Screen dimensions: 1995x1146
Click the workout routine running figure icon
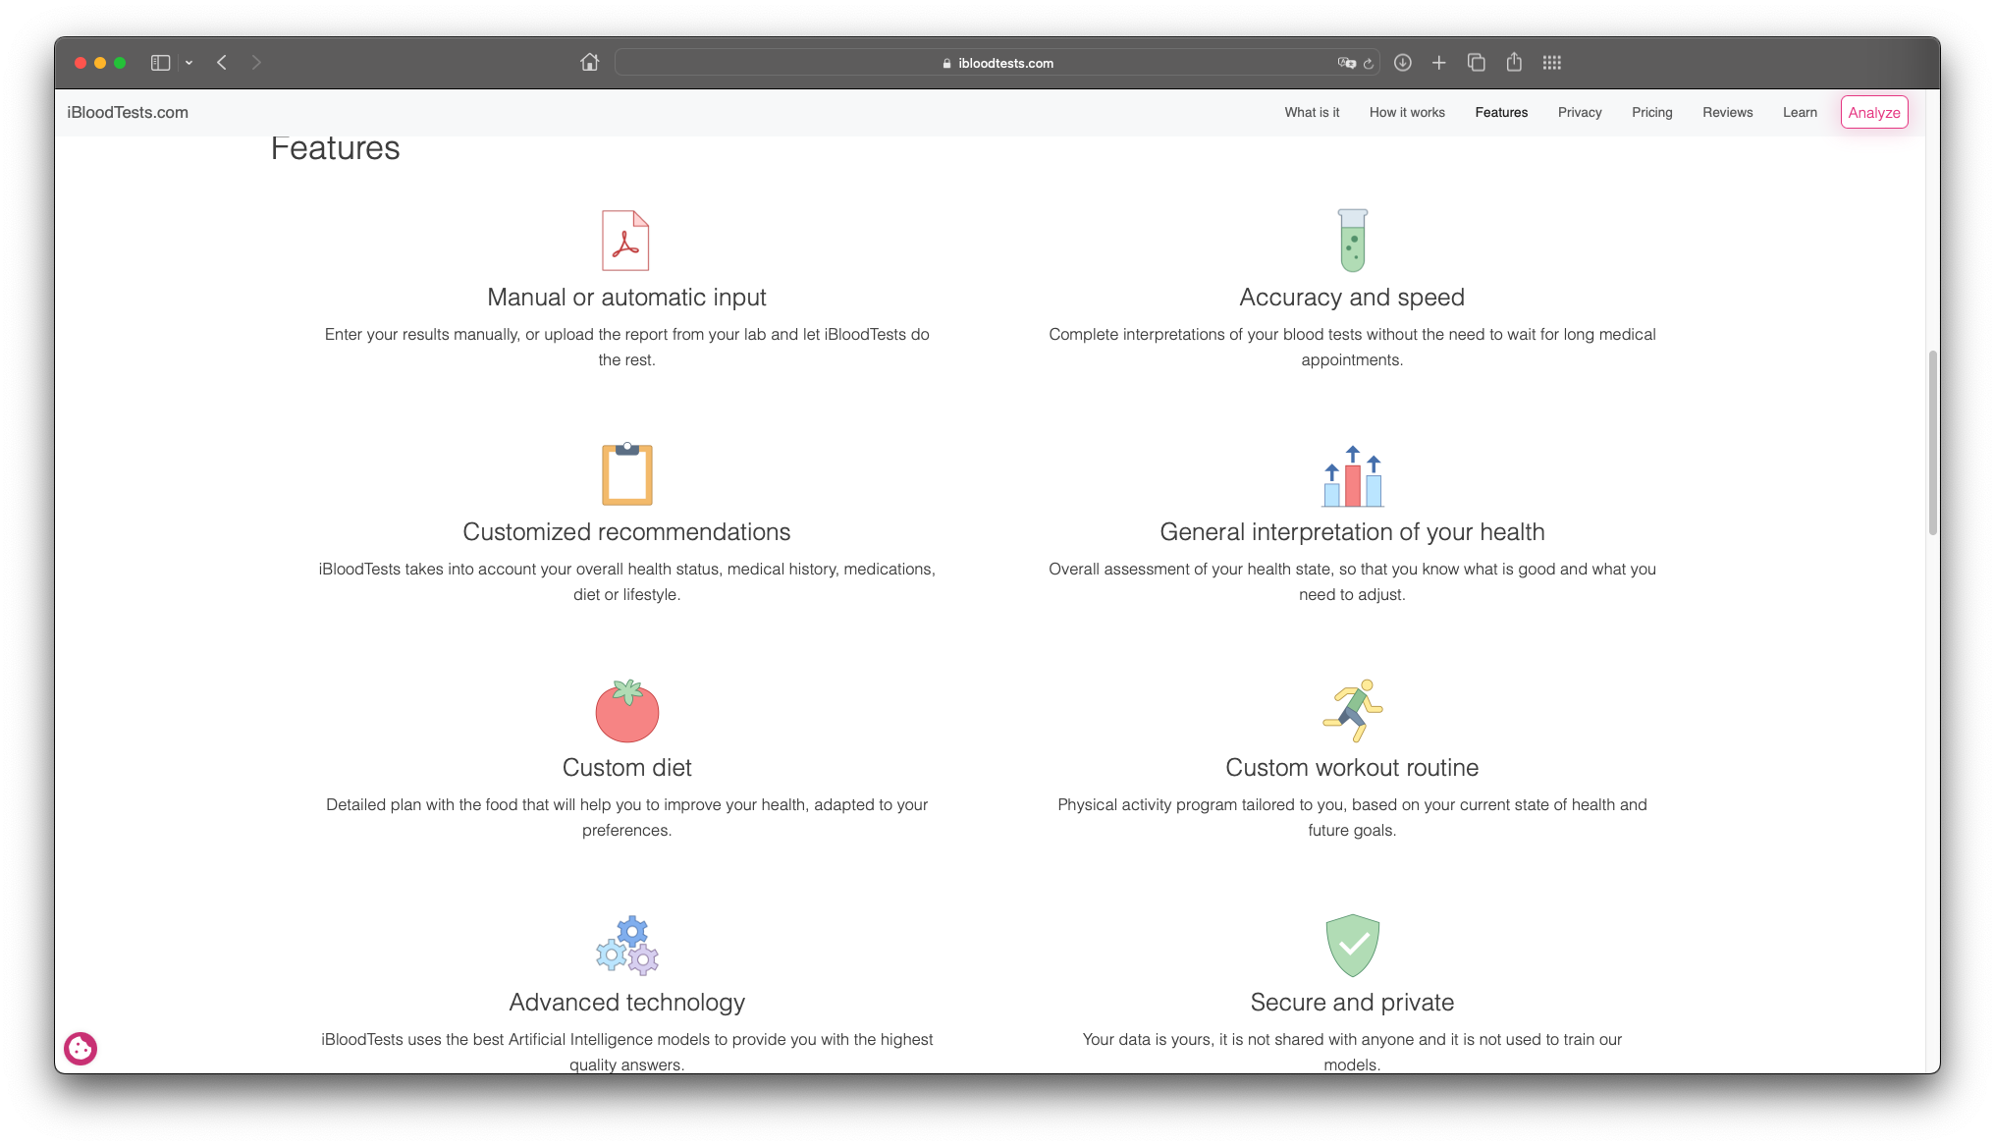tap(1351, 709)
